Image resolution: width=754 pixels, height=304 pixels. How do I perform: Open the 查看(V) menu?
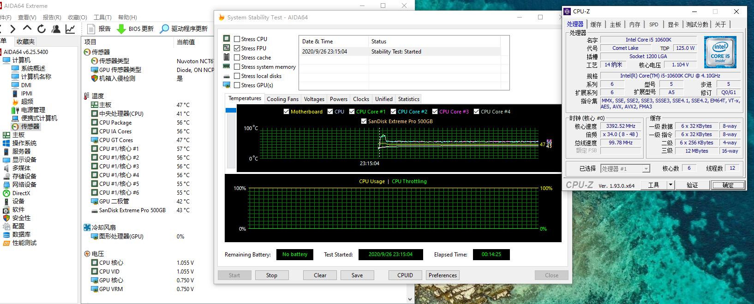(x=27, y=17)
